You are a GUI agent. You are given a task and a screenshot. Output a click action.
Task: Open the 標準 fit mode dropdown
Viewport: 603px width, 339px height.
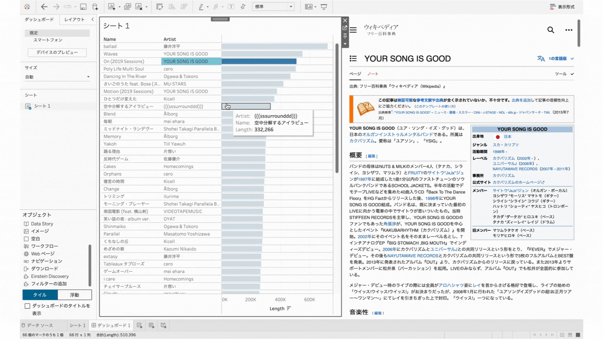tap(291, 7)
